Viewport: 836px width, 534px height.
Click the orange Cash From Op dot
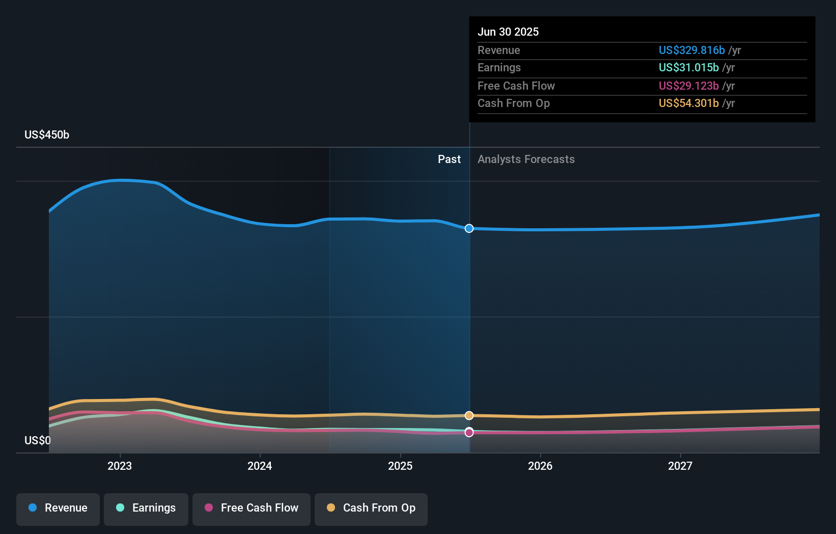tap(331, 508)
